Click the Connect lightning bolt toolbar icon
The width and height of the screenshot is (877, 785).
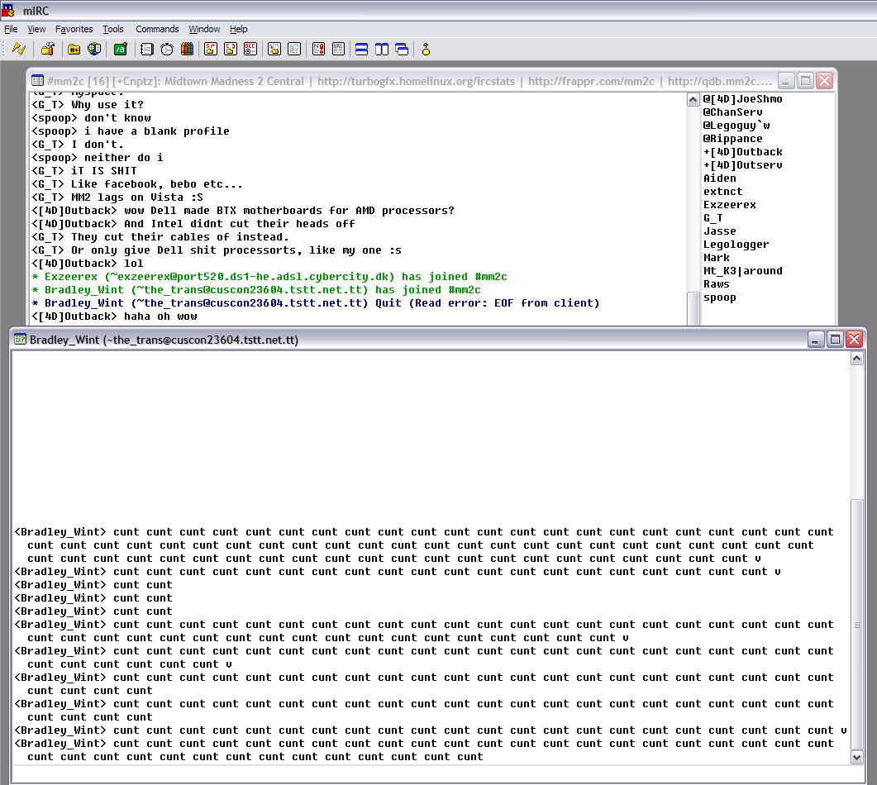pyautogui.click(x=18, y=50)
